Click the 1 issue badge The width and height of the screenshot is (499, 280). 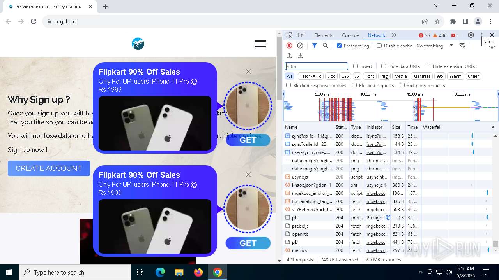coord(455,35)
